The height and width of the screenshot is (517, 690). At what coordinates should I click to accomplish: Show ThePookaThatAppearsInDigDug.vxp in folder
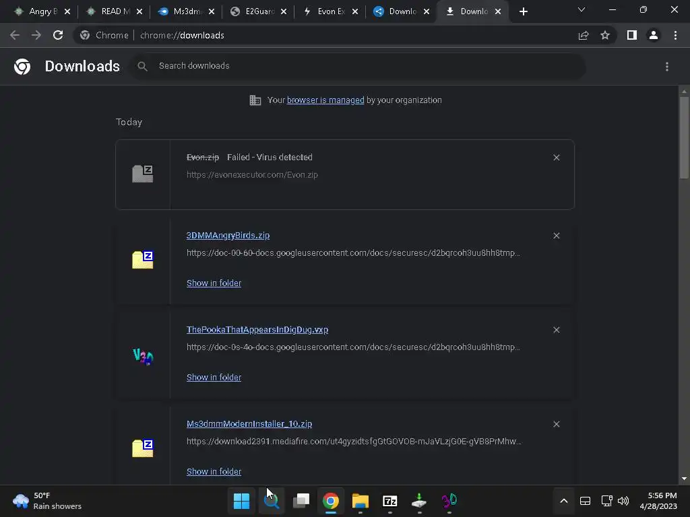point(214,377)
